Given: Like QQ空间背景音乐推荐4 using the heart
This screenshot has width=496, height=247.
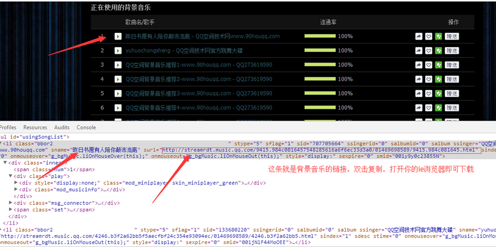Looking at the screenshot, I should click(x=428, y=108).
